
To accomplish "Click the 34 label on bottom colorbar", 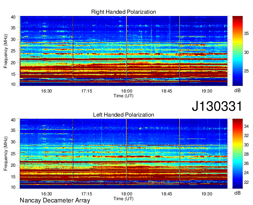I will tap(246, 127).
